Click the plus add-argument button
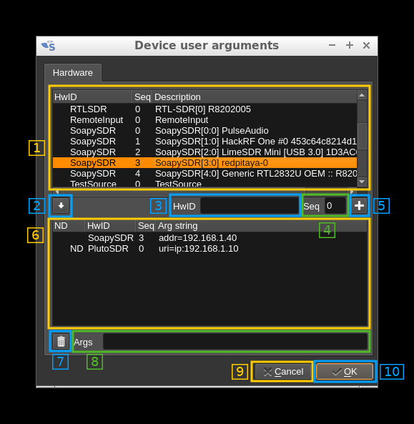The image size is (414, 424). tap(359, 206)
